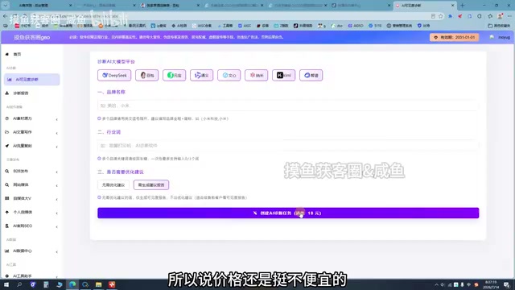Expand the 自媒体大V sidebar submenu arrow
515x290 pixels.
pyautogui.click(x=57, y=200)
